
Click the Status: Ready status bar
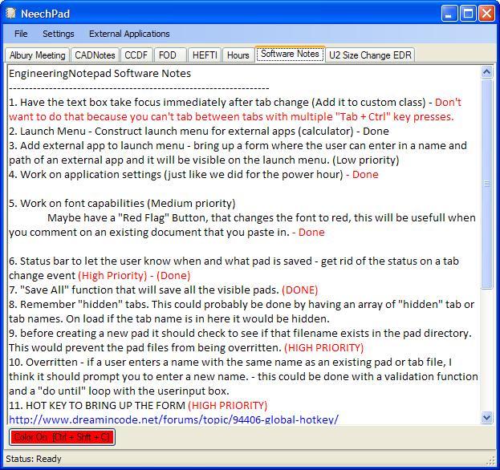(x=34, y=459)
